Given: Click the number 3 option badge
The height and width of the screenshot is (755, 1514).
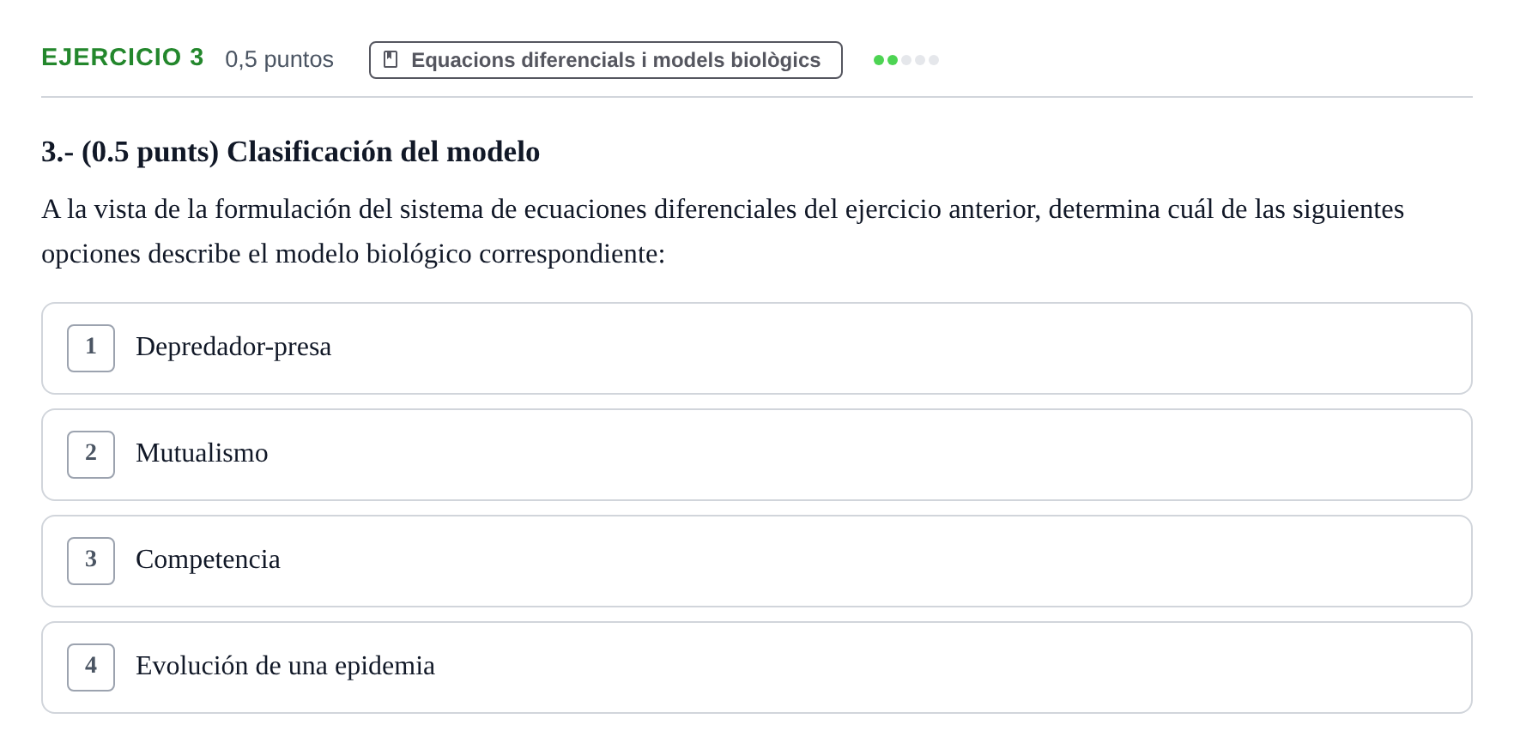Looking at the screenshot, I should tap(91, 561).
